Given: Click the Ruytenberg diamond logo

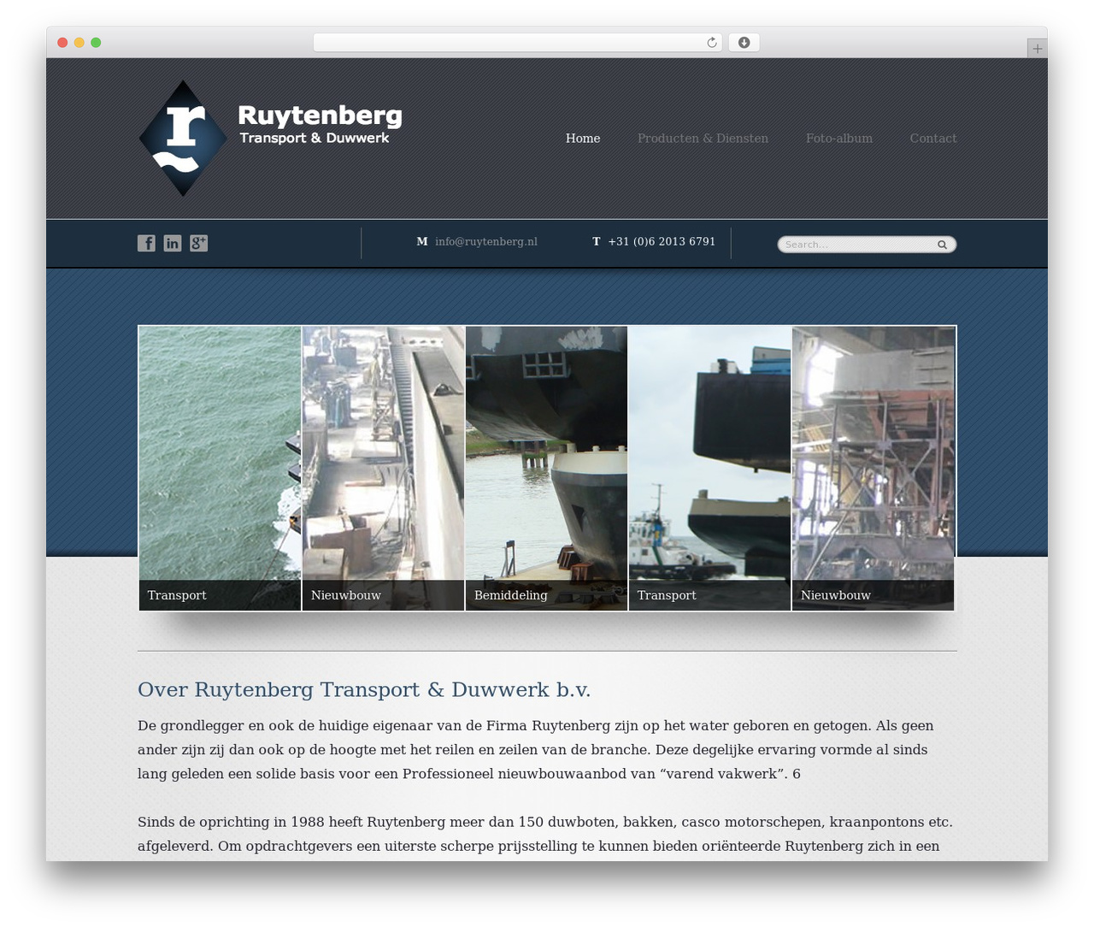Looking at the screenshot, I should [183, 138].
